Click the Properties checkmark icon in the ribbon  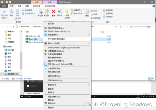pyautogui.click(x=87, y=12)
